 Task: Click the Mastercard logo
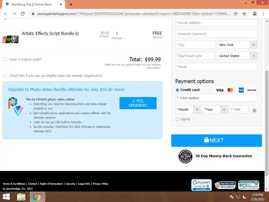[230, 90]
